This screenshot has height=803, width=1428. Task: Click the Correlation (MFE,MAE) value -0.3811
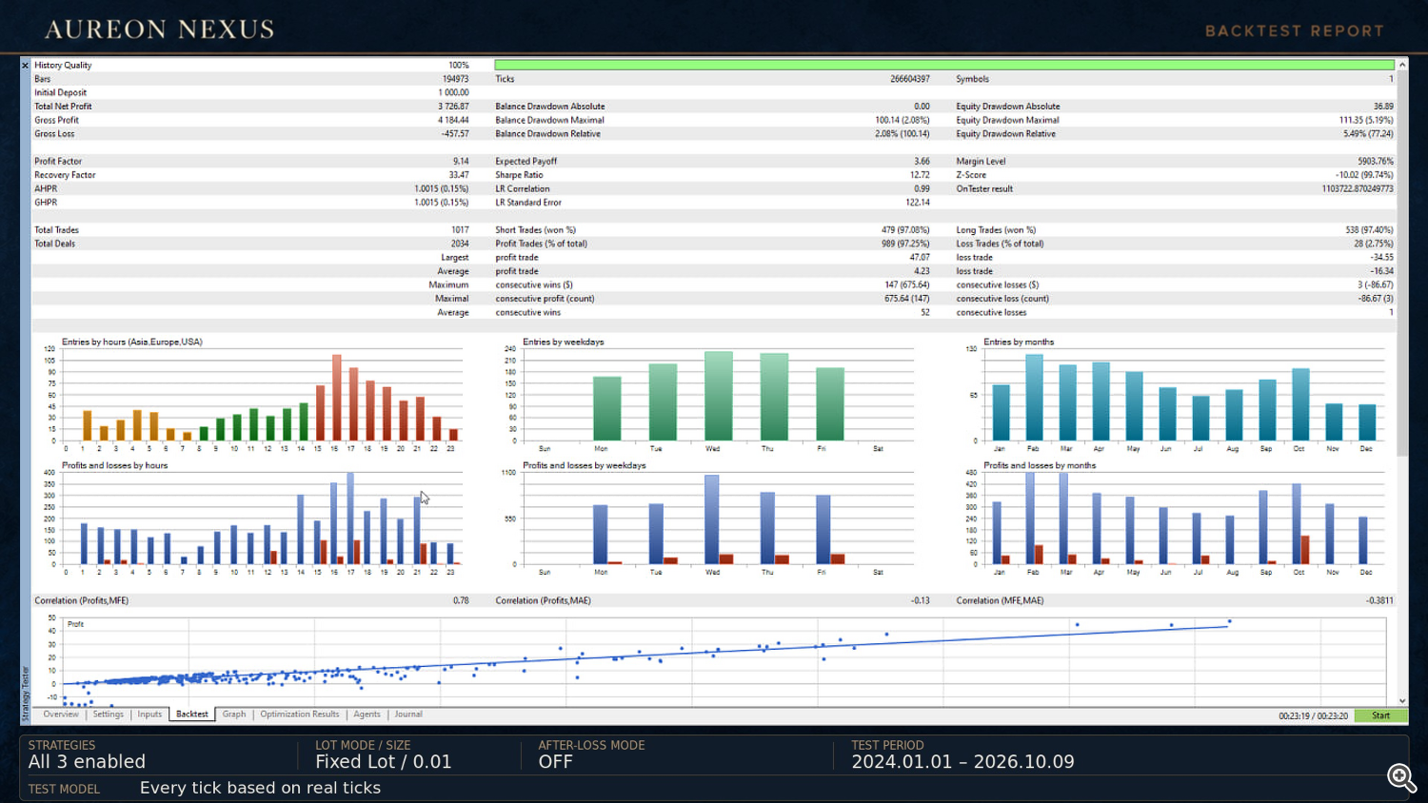click(1379, 601)
